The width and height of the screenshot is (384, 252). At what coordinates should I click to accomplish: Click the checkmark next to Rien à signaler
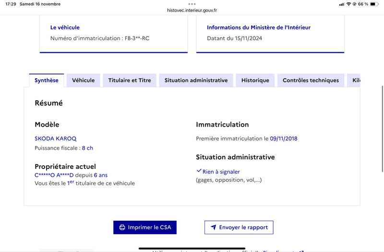(x=199, y=171)
